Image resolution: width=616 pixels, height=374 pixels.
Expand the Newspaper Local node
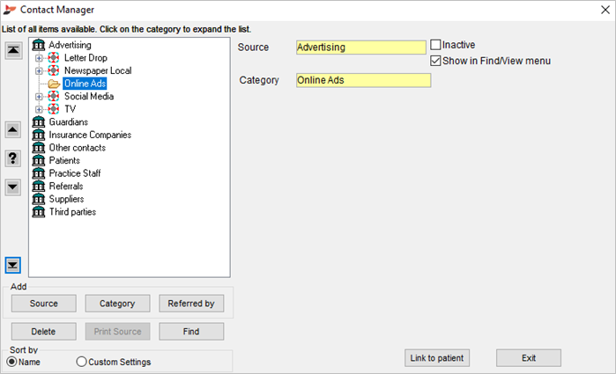tap(39, 71)
